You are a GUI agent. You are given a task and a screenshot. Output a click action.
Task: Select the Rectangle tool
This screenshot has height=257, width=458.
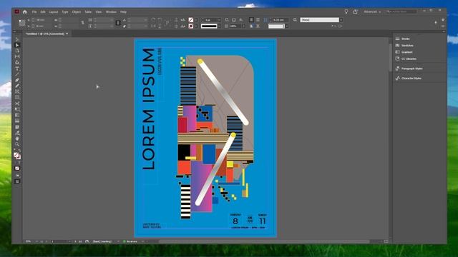click(x=17, y=97)
